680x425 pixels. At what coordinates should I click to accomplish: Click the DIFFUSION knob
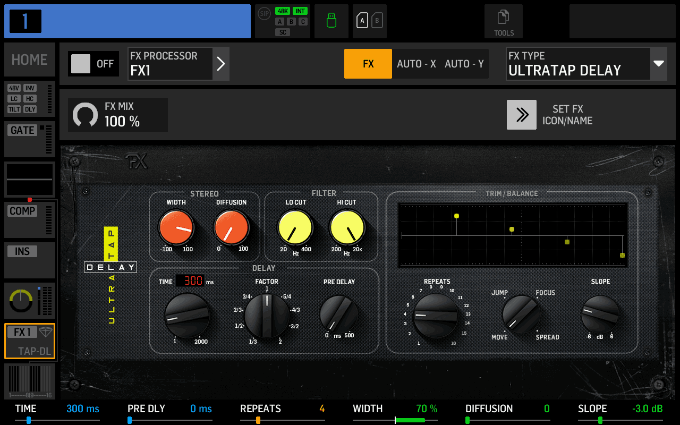point(232,228)
